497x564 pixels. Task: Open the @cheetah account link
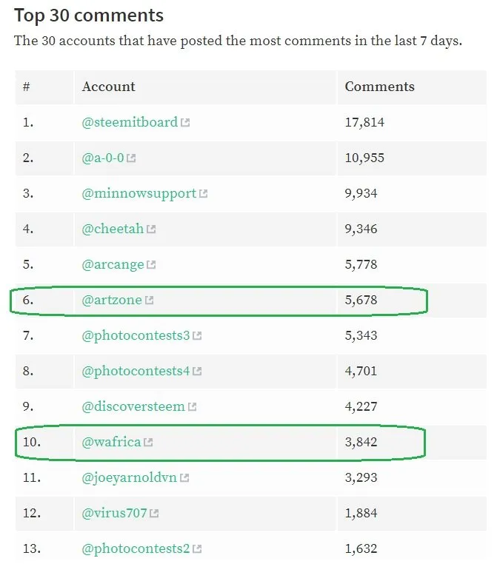click(113, 229)
